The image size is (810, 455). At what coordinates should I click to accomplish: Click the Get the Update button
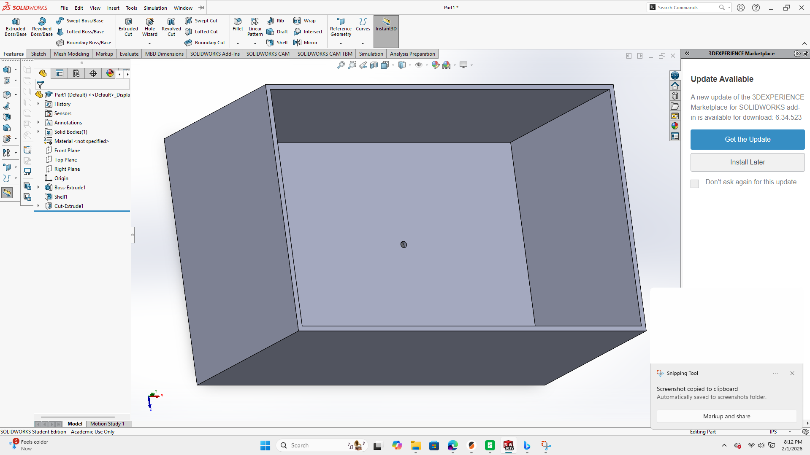[748, 139]
